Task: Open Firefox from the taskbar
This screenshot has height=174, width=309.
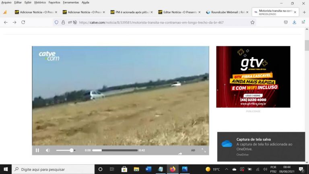Action: point(173,169)
